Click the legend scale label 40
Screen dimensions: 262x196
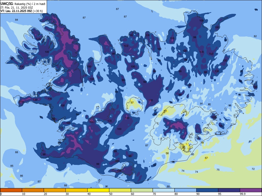(89, 194)
